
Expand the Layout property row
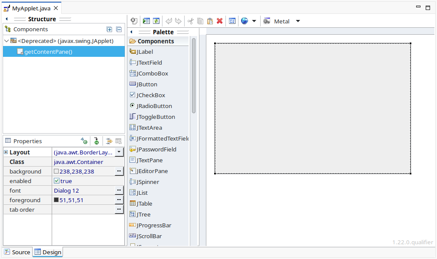(5, 152)
